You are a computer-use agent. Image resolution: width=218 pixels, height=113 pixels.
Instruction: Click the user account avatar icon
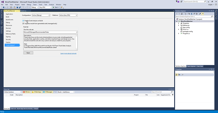coord(216,5)
